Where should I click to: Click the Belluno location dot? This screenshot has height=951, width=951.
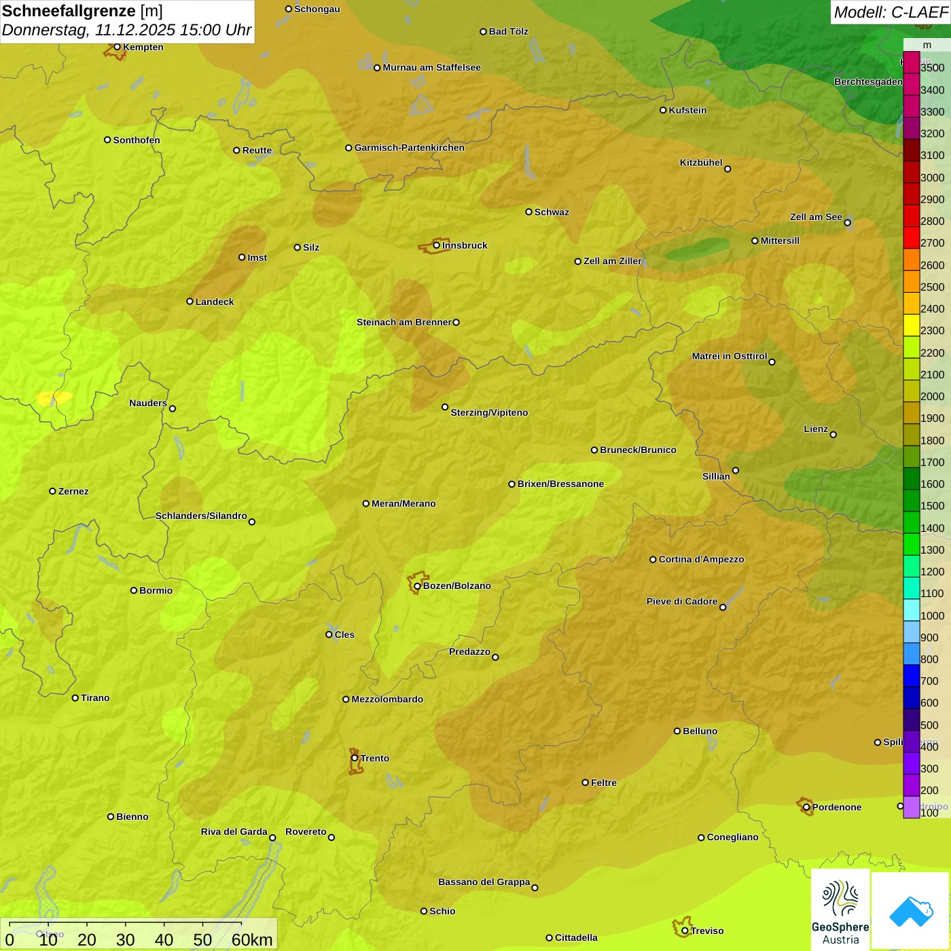pos(677,731)
